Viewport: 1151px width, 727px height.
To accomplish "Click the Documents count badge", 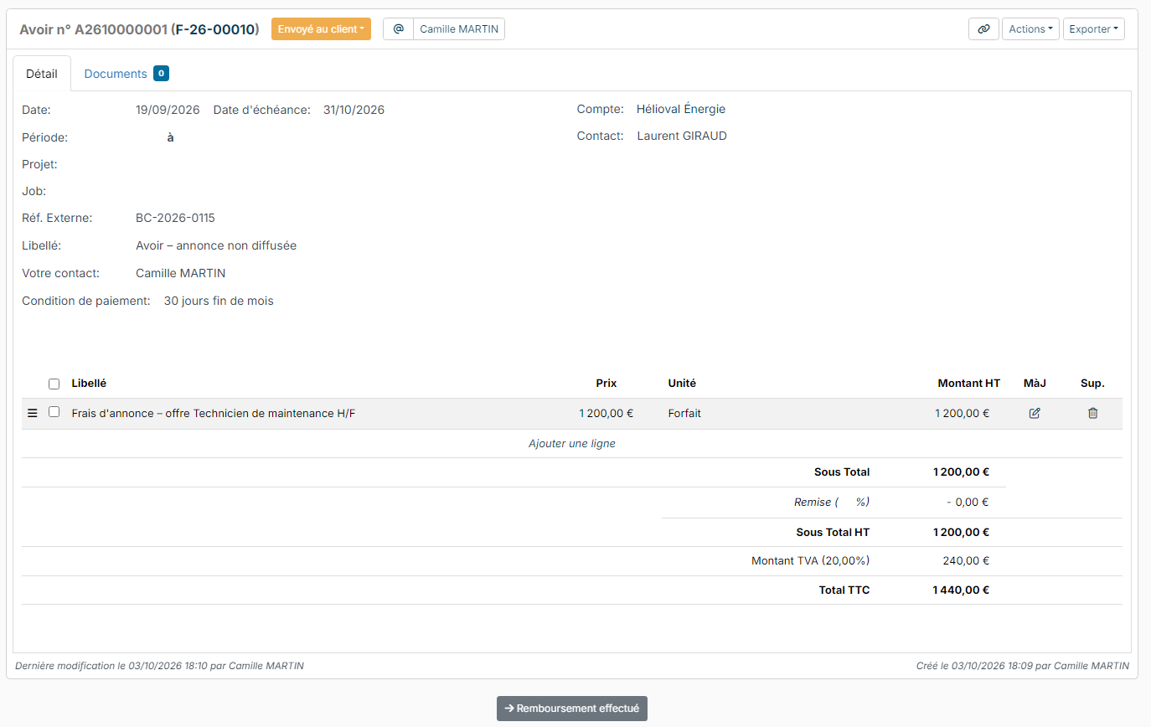I will pyautogui.click(x=161, y=74).
